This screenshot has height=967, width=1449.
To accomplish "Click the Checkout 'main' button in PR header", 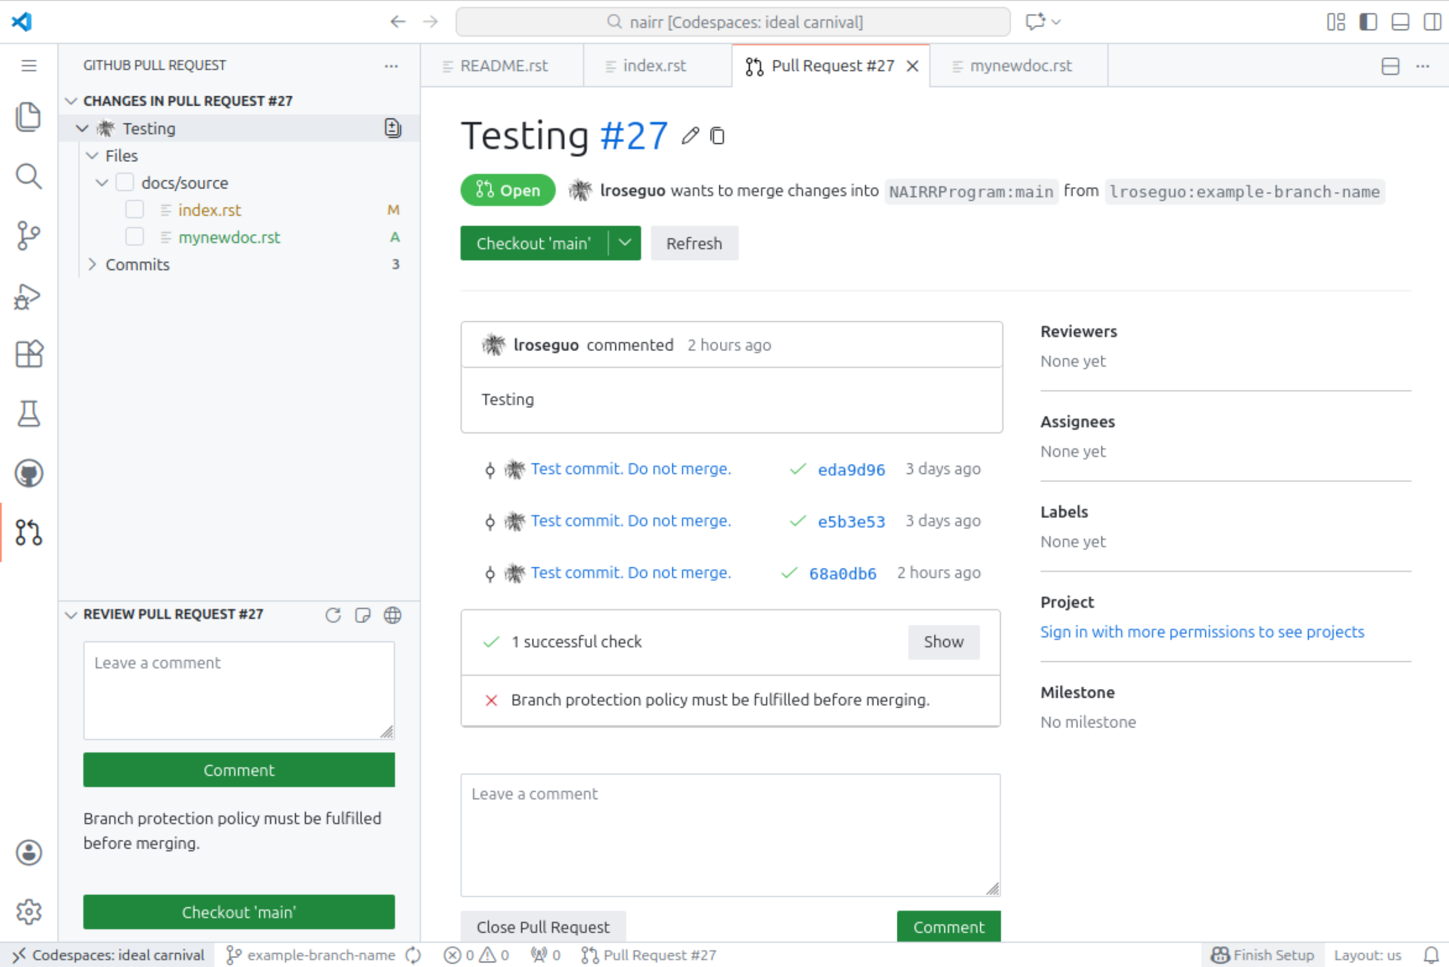I will tap(534, 243).
